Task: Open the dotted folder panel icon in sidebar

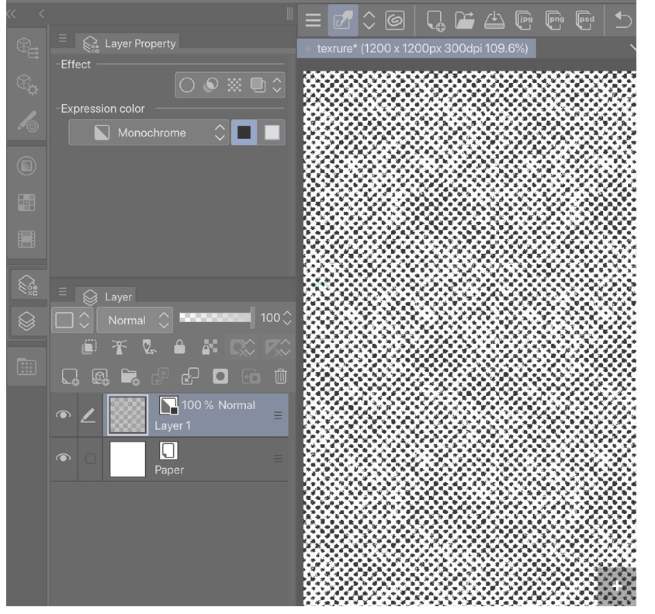Action: tap(26, 366)
